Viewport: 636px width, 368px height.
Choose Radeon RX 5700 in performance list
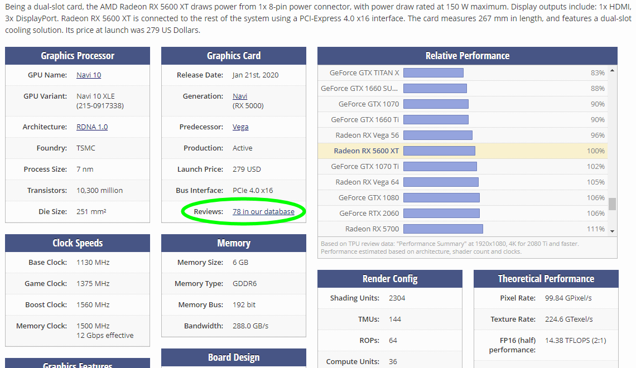tap(372, 229)
